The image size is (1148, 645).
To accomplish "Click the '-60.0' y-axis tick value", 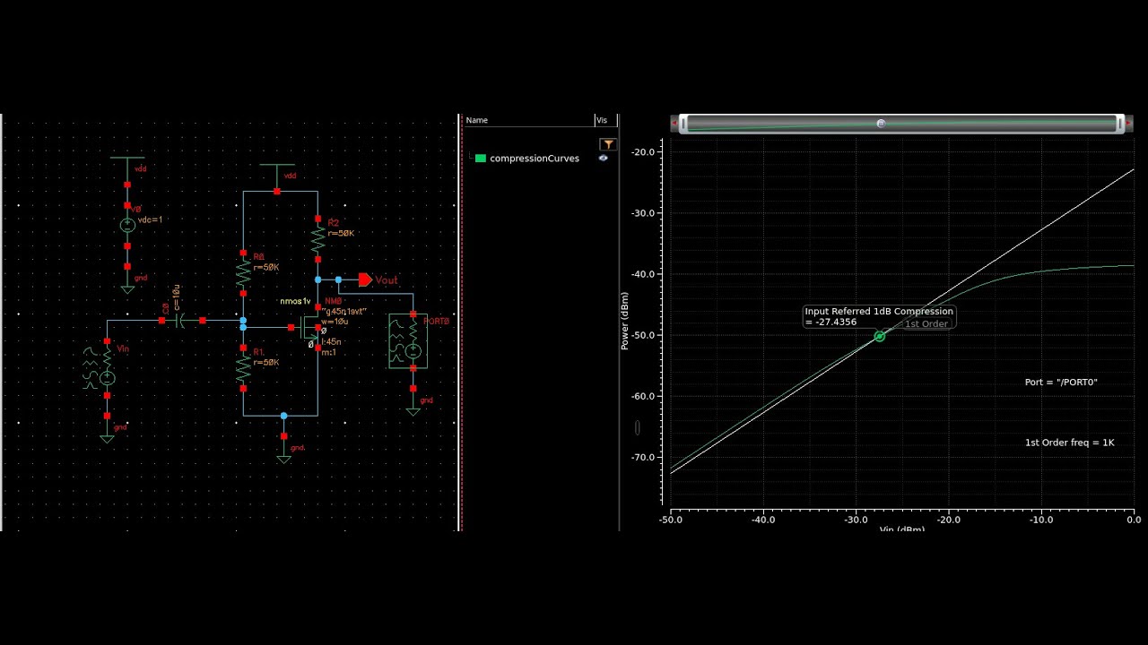I will [643, 396].
